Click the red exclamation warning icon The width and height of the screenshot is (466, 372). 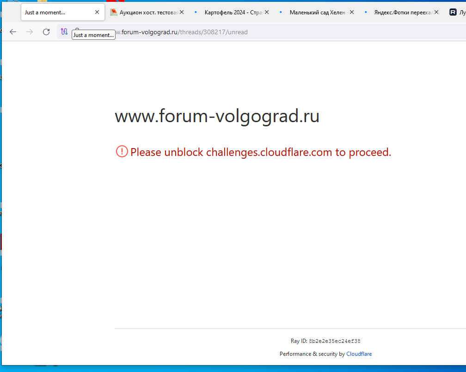tap(122, 152)
